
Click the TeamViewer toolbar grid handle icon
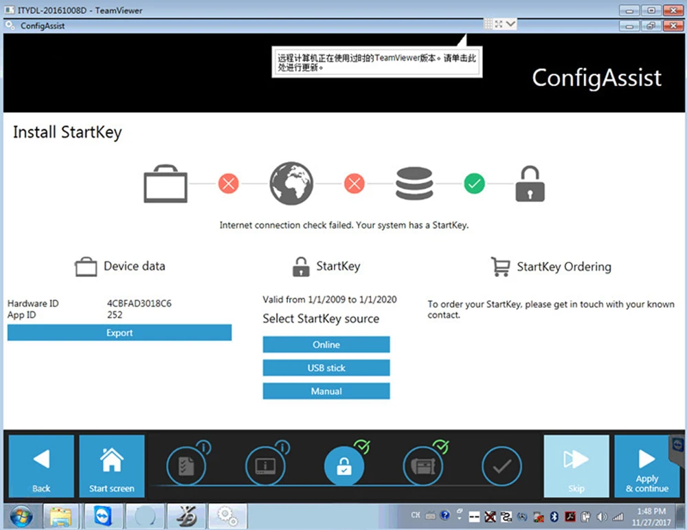488,23
